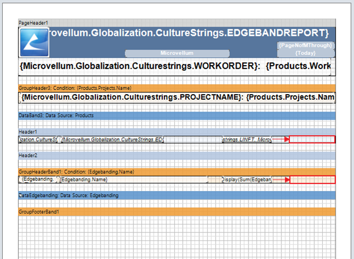This screenshot has width=354, height=259.
Task: Select the Microvellum logo image in page header
Action: pyautogui.click(x=34, y=42)
